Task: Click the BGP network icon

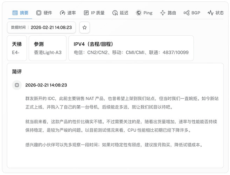Action: coord(187,13)
